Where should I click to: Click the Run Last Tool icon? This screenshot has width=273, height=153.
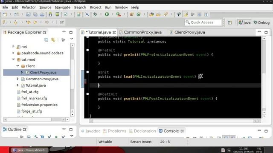point(119,14)
